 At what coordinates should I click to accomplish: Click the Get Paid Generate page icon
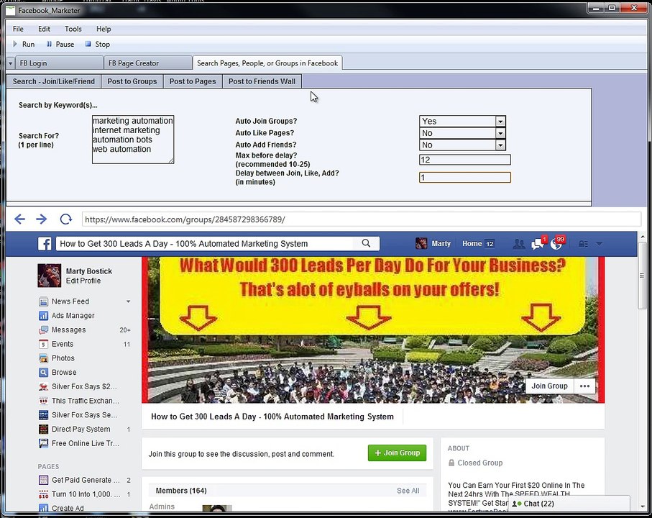coord(43,480)
